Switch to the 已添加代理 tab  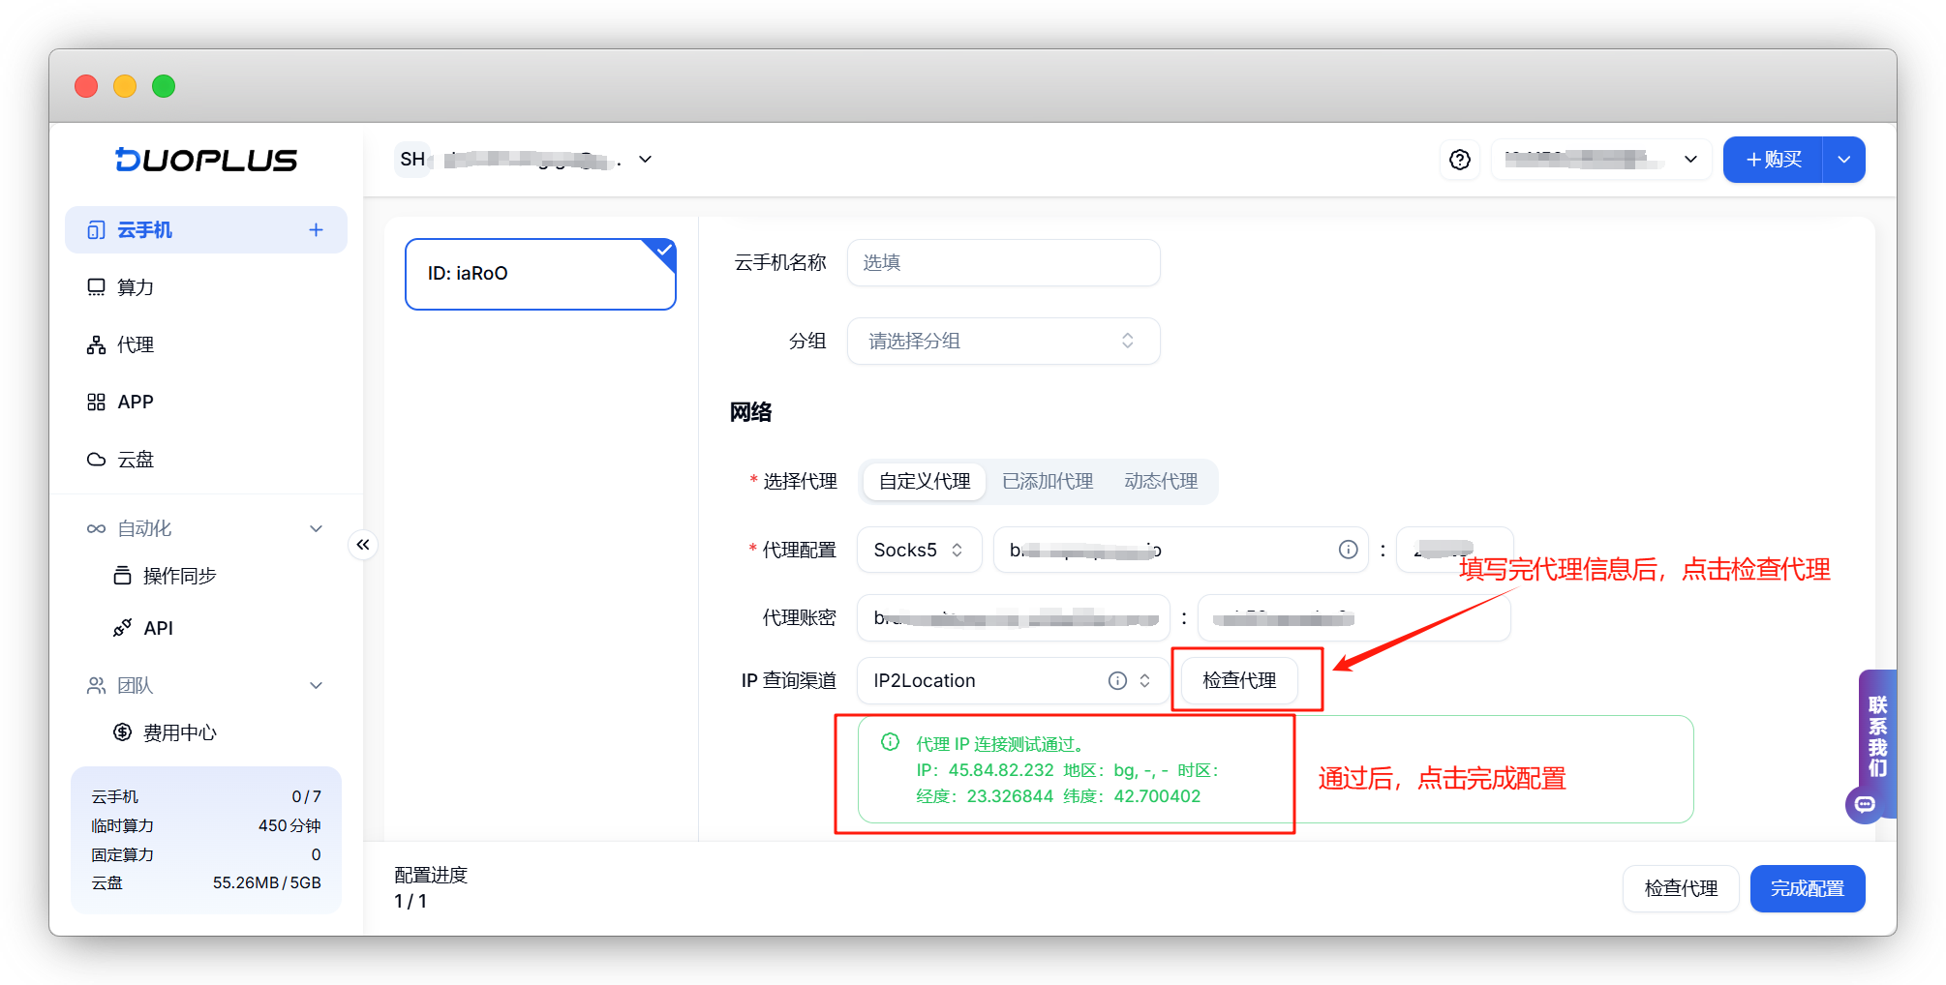(x=1048, y=482)
